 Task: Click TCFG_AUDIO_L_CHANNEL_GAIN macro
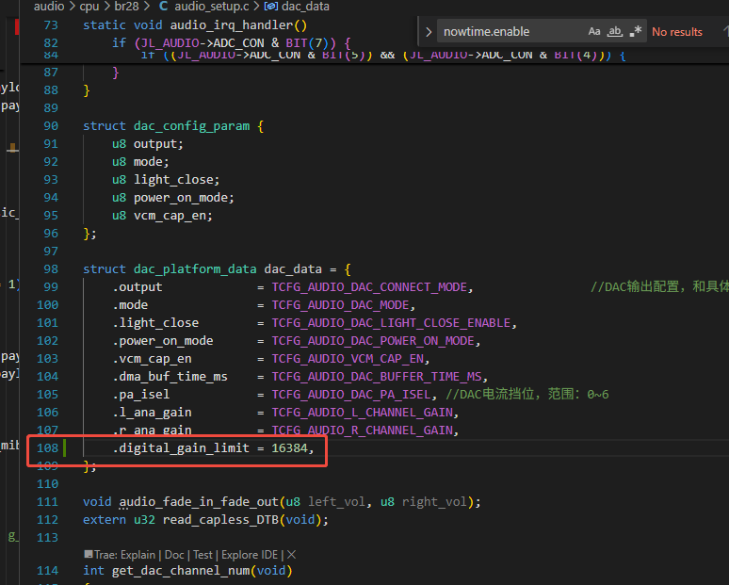(363, 413)
